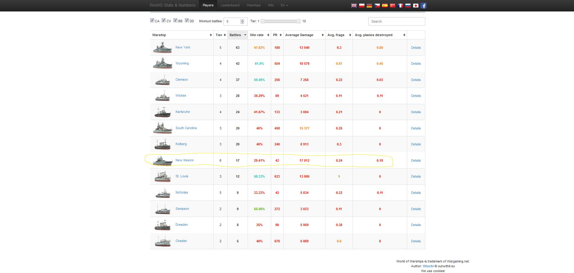Sort by Avg. planes destroyed column

click(380, 35)
